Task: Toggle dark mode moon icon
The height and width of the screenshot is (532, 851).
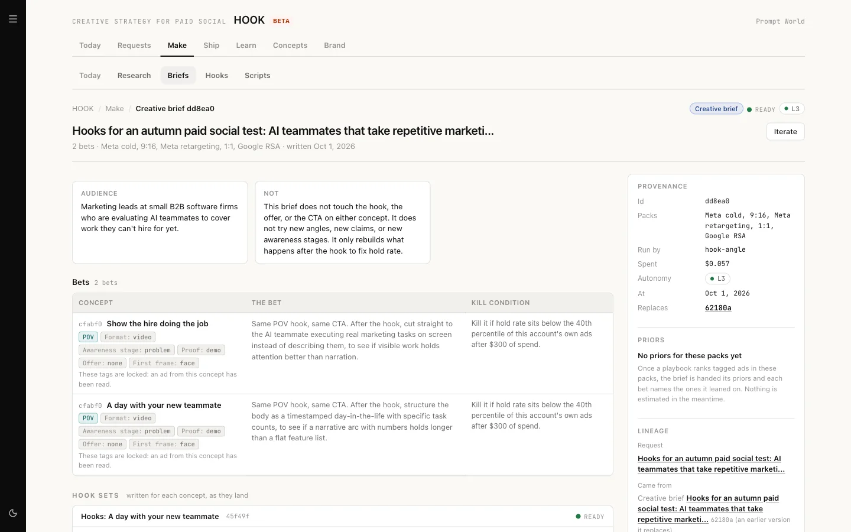Action: coord(13,513)
